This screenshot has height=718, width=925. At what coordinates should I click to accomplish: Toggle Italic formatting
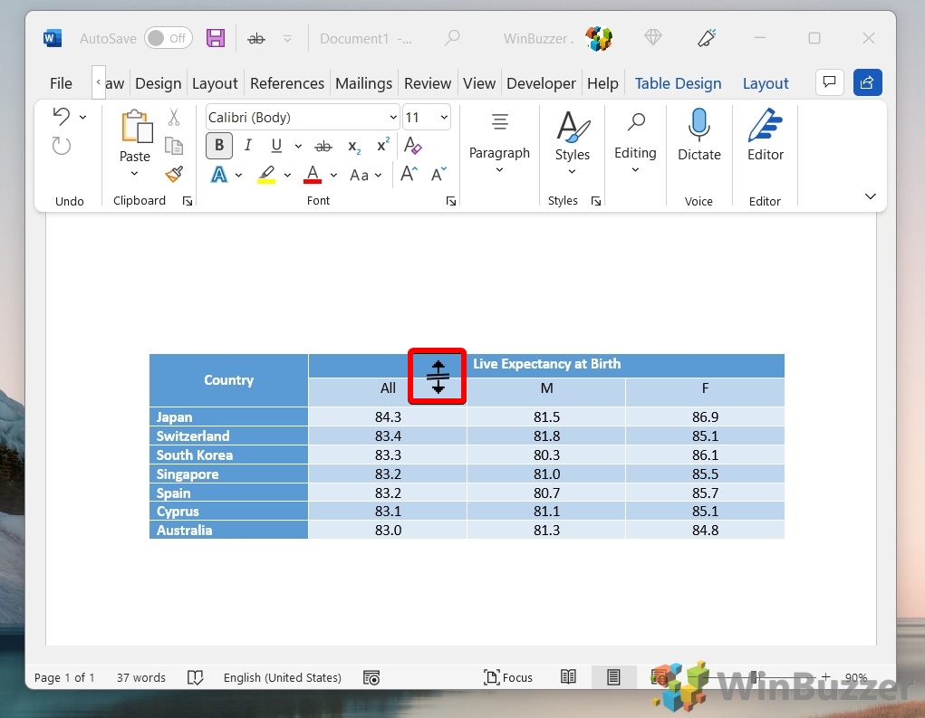pyautogui.click(x=247, y=146)
